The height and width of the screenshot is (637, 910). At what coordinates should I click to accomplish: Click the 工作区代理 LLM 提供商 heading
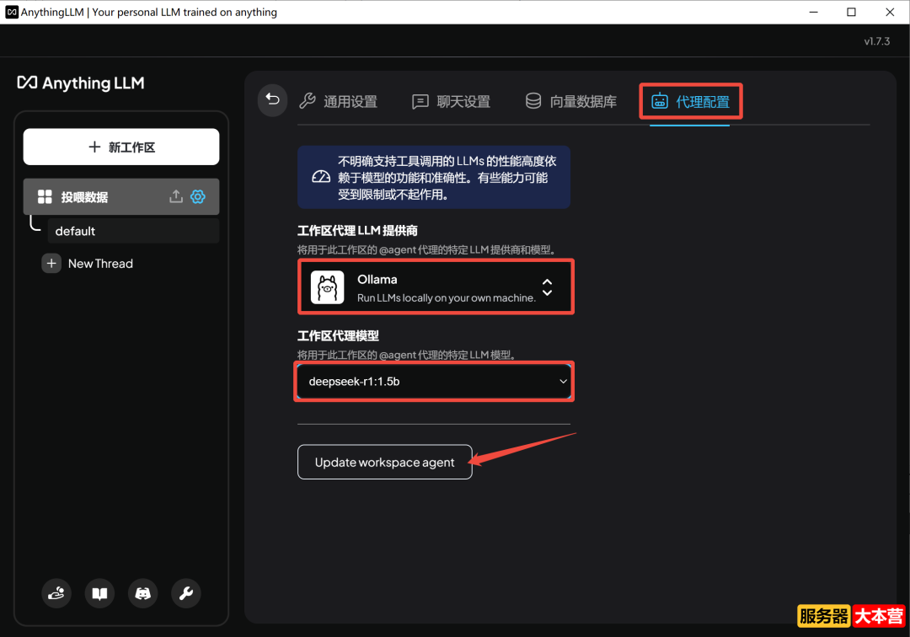357,231
